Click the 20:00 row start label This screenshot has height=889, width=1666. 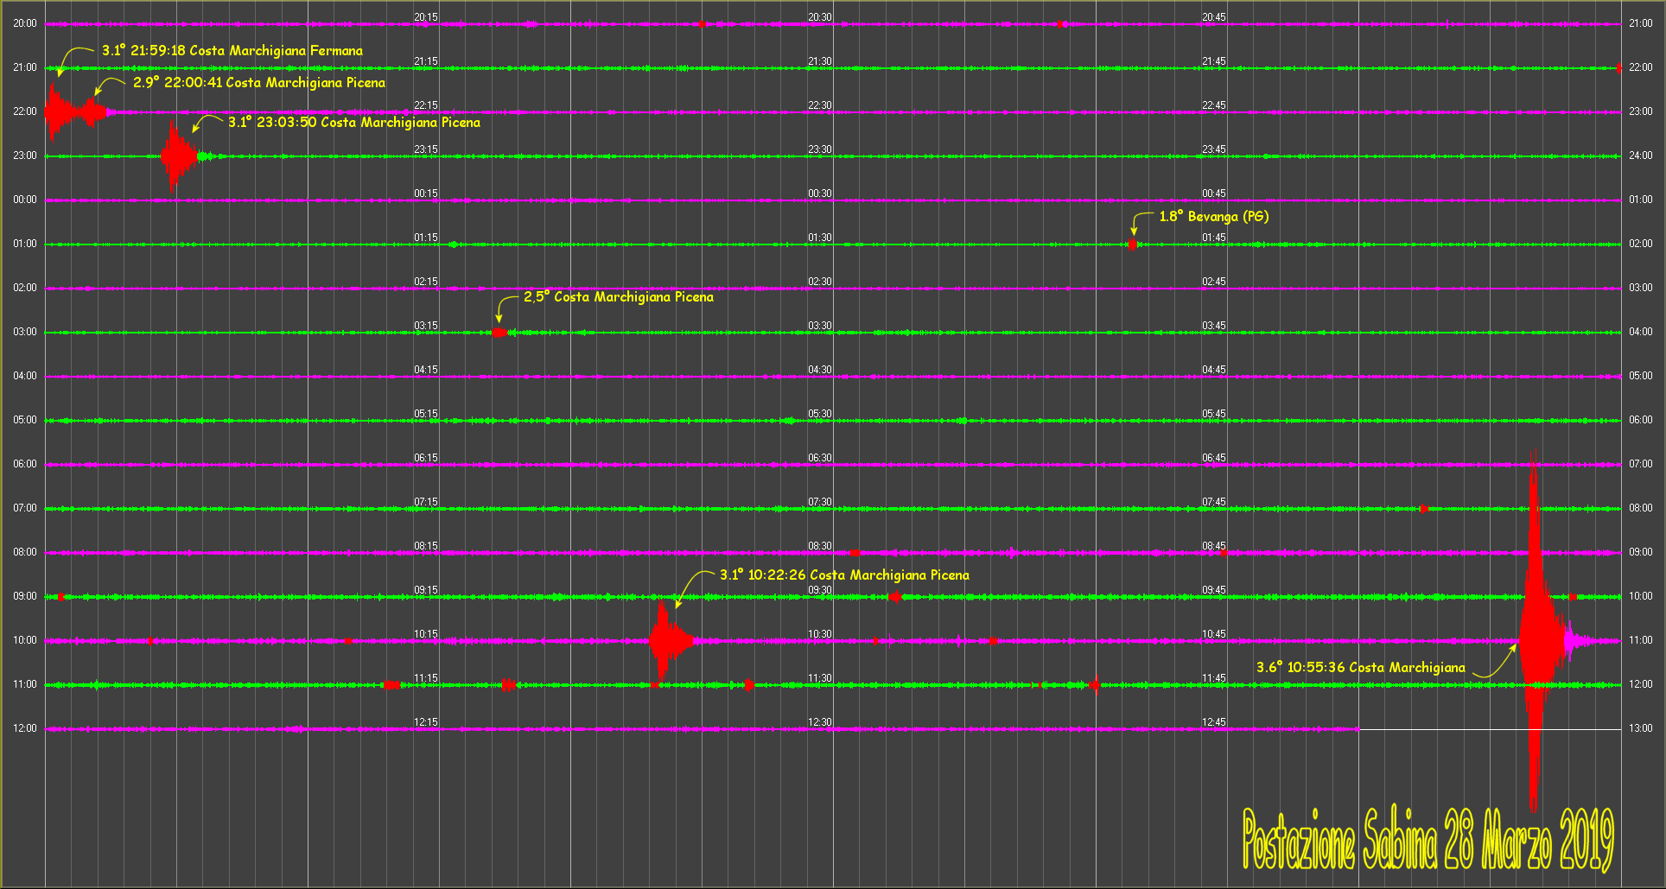coord(25,23)
